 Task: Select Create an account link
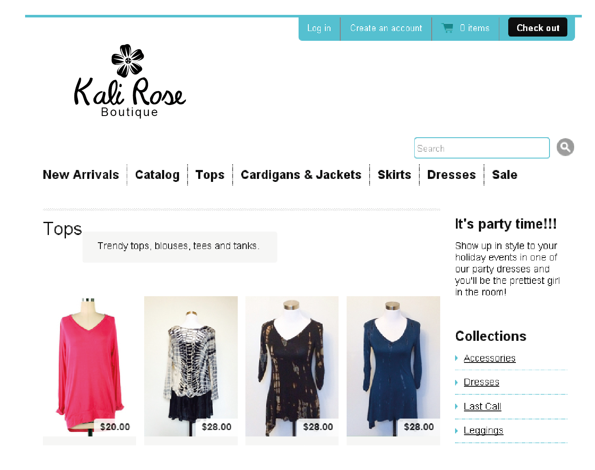point(386,28)
